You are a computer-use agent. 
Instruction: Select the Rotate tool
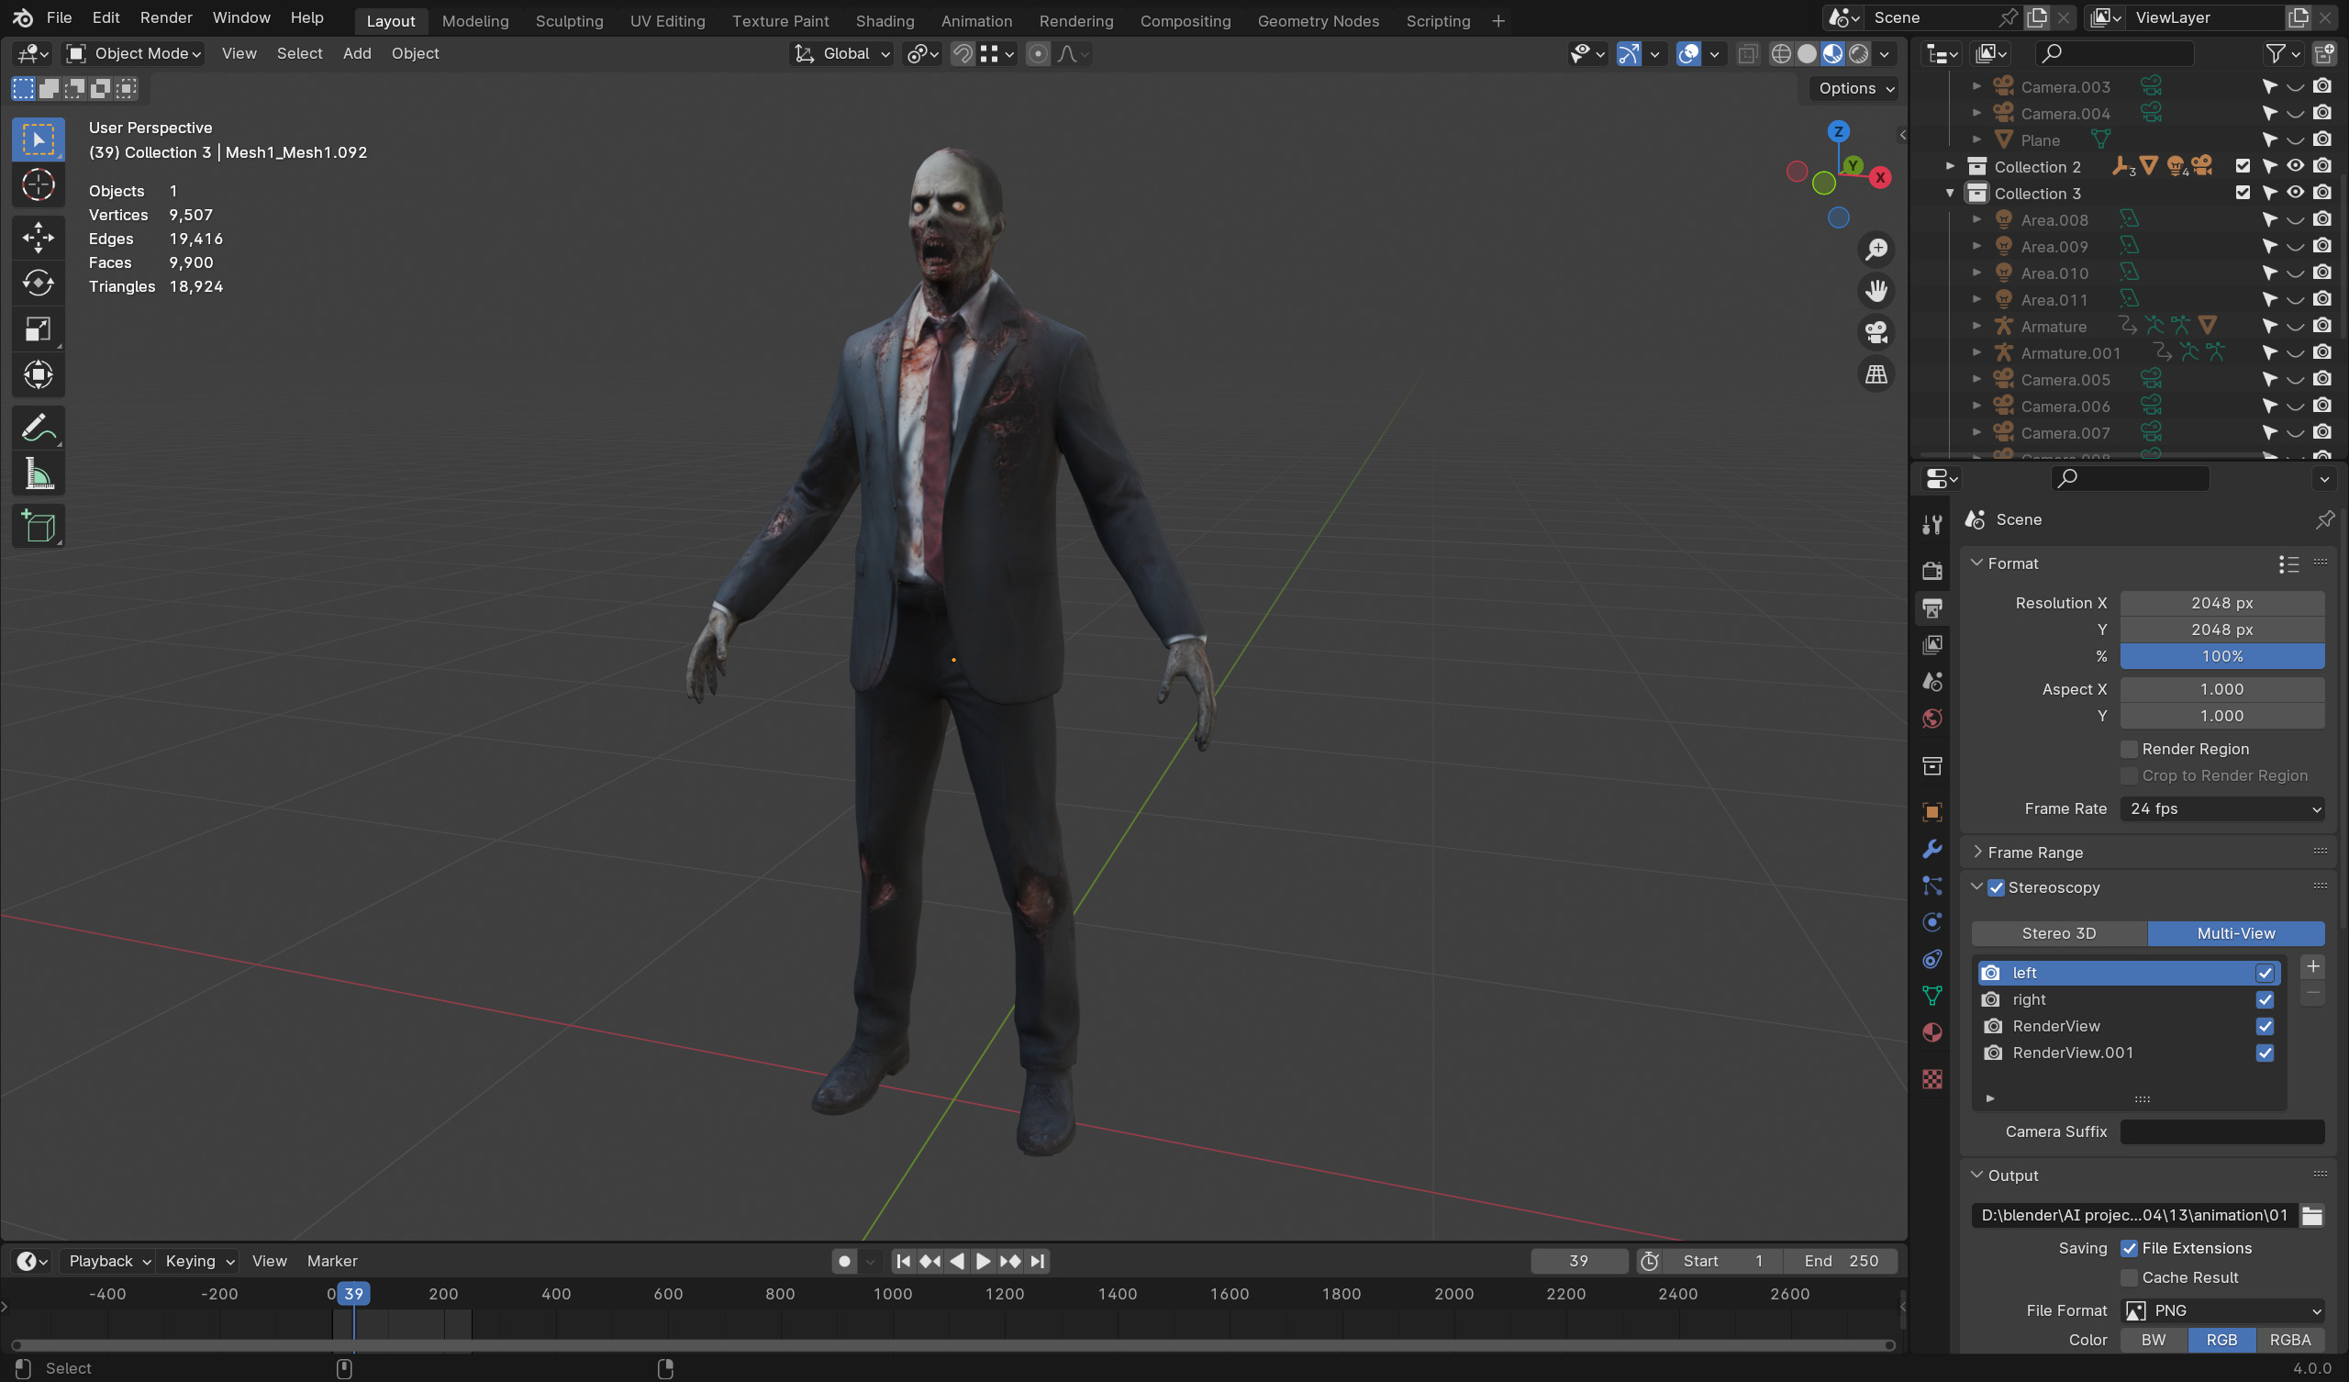pyautogui.click(x=39, y=284)
